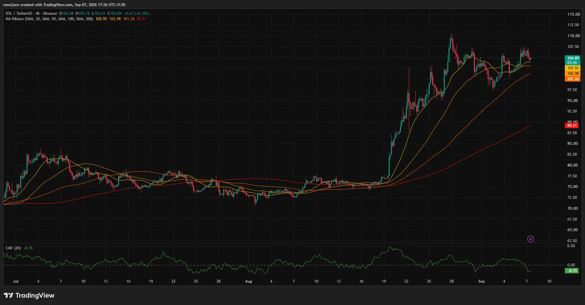Image resolution: width=585 pixels, height=305 pixels.
Task: Click the C104.89 close value in the legend
Action: (x=115, y=13)
